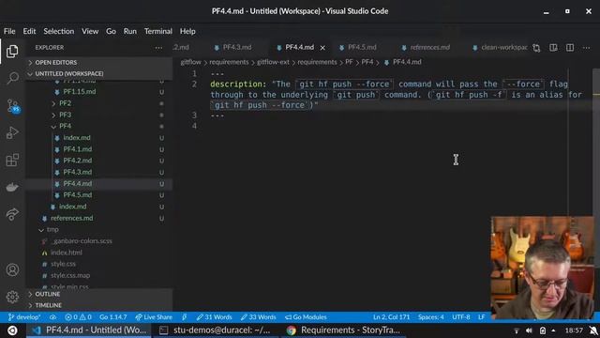The height and width of the screenshot is (338, 600).
Task: Click the gitflow-ext breadcrumb segment
Action: pyautogui.click(x=273, y=62)
